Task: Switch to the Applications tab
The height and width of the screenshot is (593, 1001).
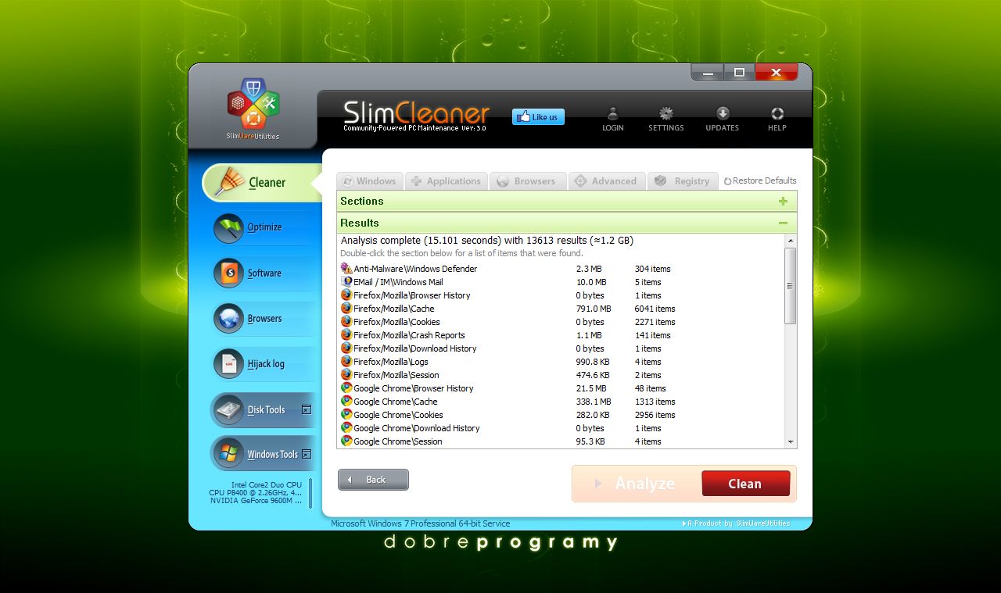Action: (447, 180)
